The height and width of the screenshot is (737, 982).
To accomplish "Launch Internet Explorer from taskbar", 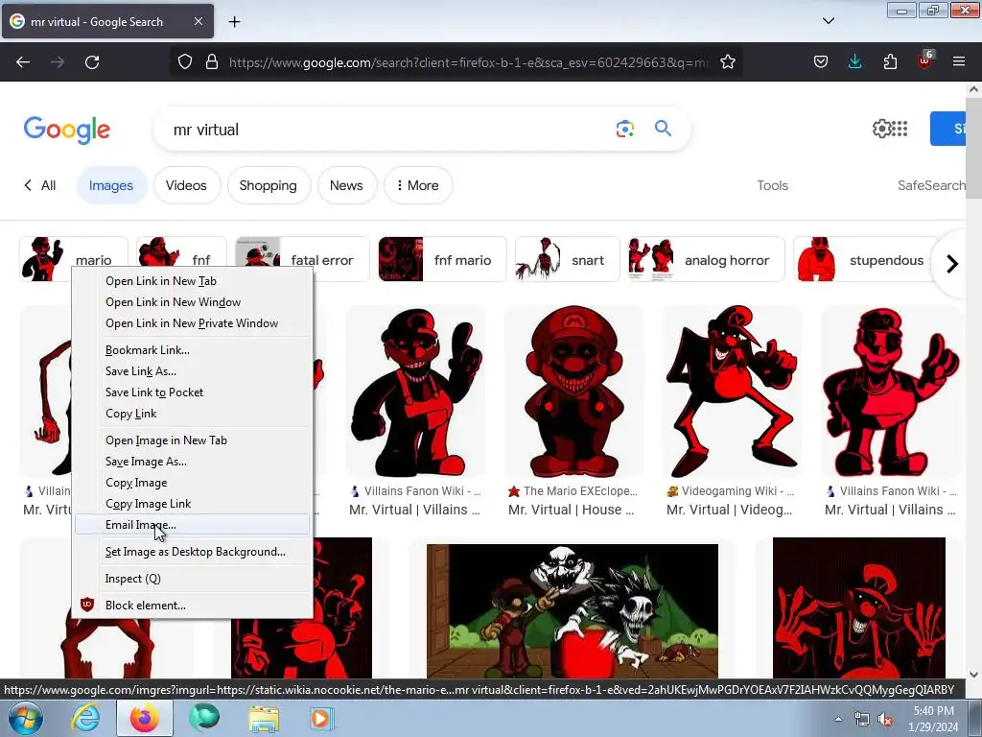I will (84, 718).
